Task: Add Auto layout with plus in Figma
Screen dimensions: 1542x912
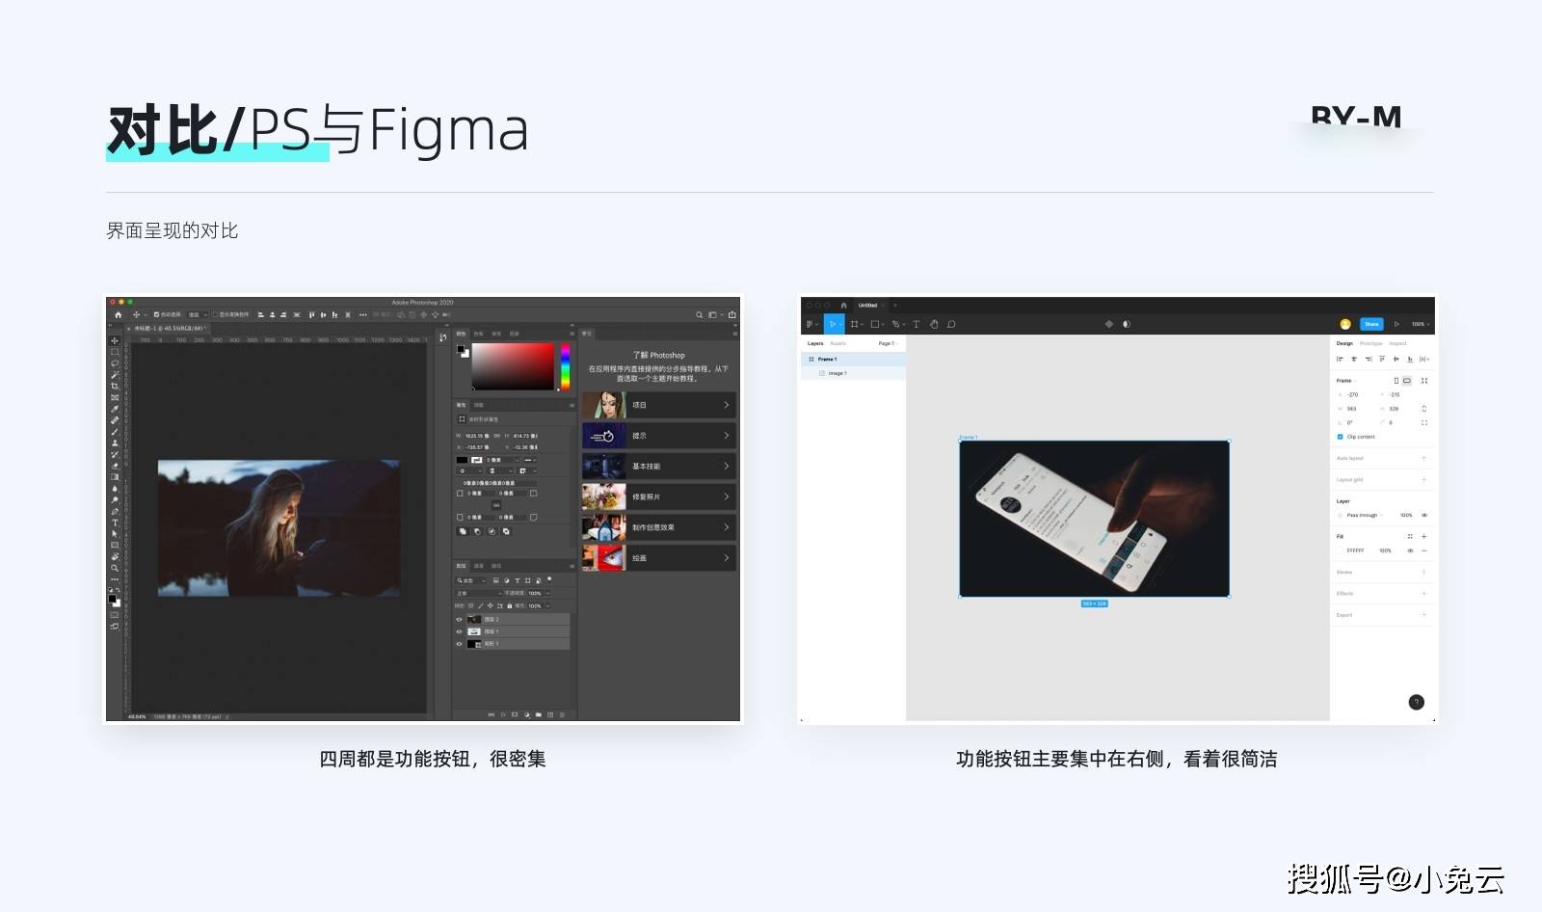Action: 1423,458
